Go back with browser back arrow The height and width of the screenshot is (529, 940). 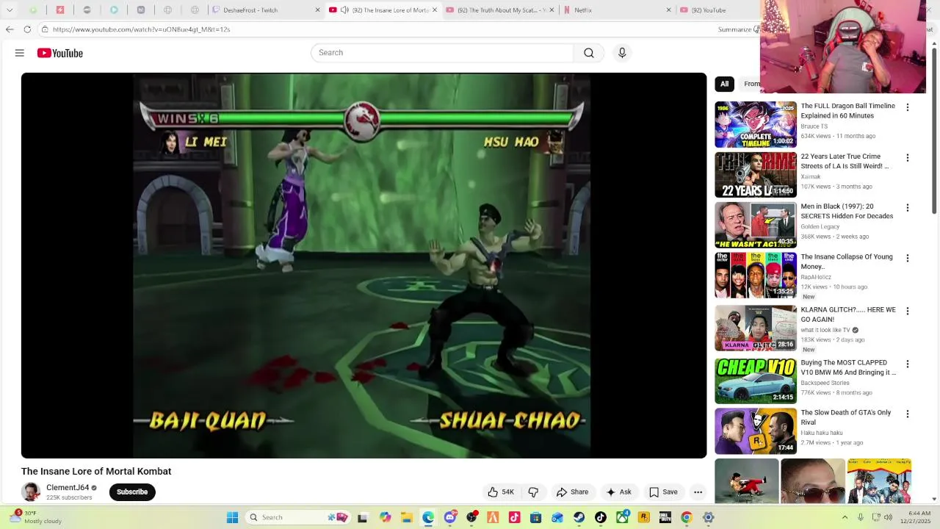coord(10,29)
